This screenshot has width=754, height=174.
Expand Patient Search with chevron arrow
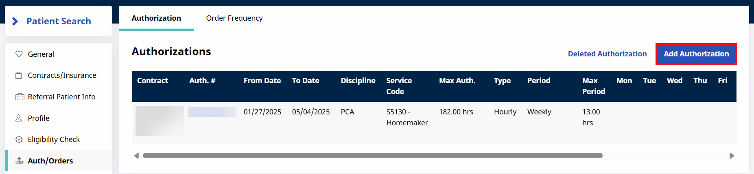pos(15,21)
